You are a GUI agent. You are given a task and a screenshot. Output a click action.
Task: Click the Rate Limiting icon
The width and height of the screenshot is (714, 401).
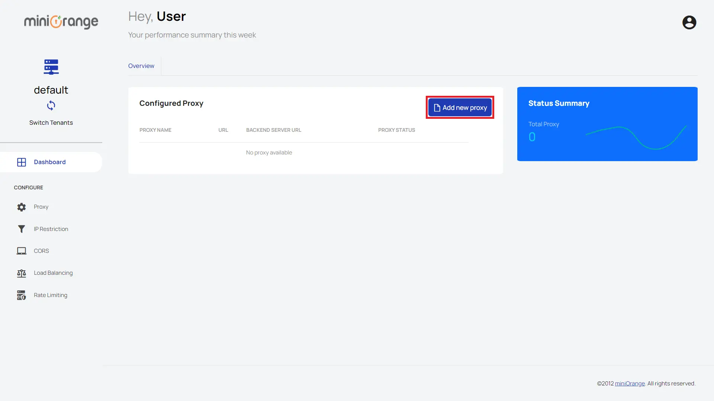pos(21,295)
